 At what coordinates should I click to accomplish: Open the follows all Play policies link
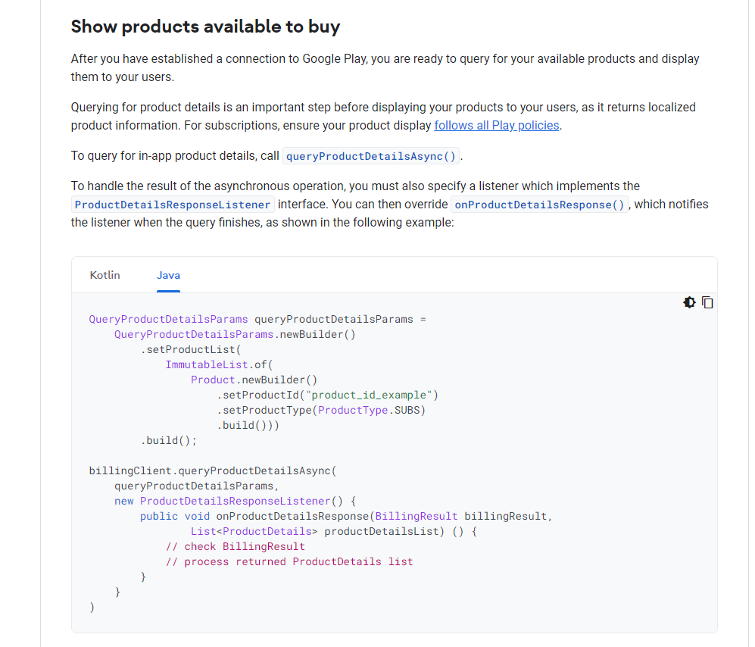pyautogui.click(x=497, y=125)
